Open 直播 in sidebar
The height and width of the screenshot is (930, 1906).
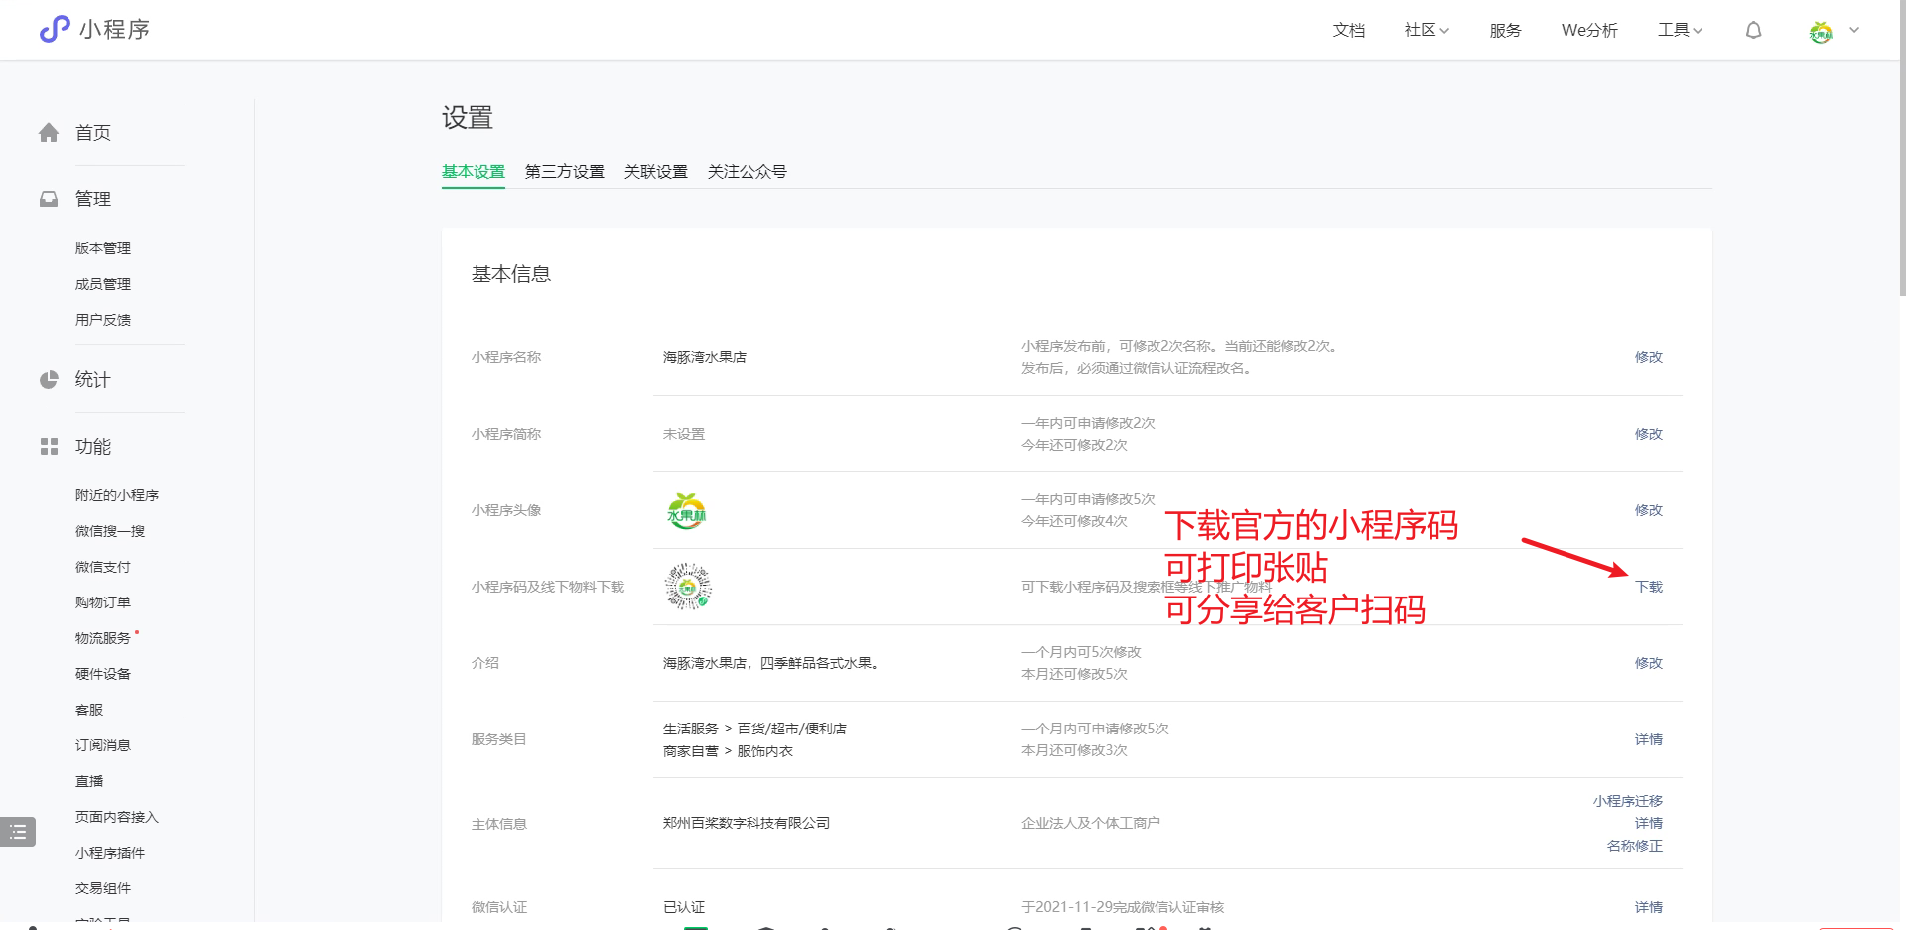coord(89,781)
